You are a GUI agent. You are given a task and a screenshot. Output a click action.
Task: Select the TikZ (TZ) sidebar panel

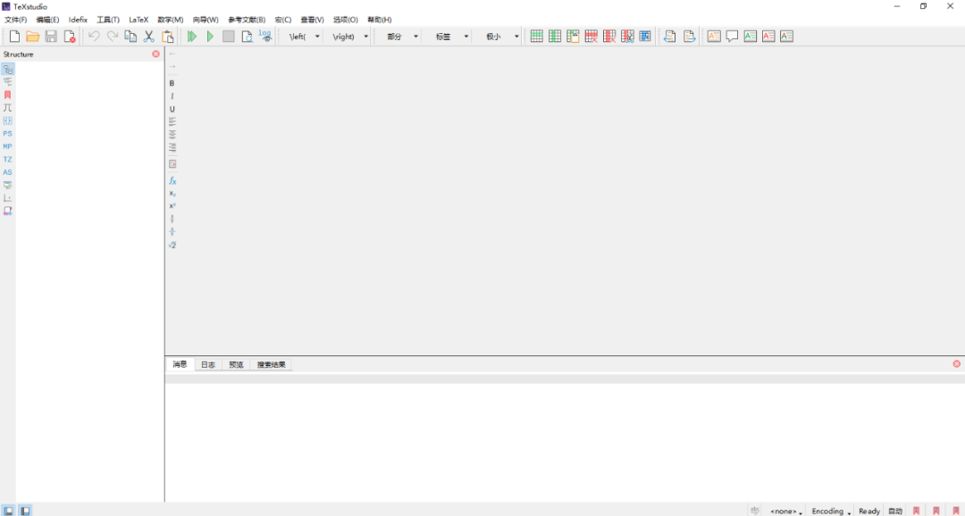click(x=8, y=160)
